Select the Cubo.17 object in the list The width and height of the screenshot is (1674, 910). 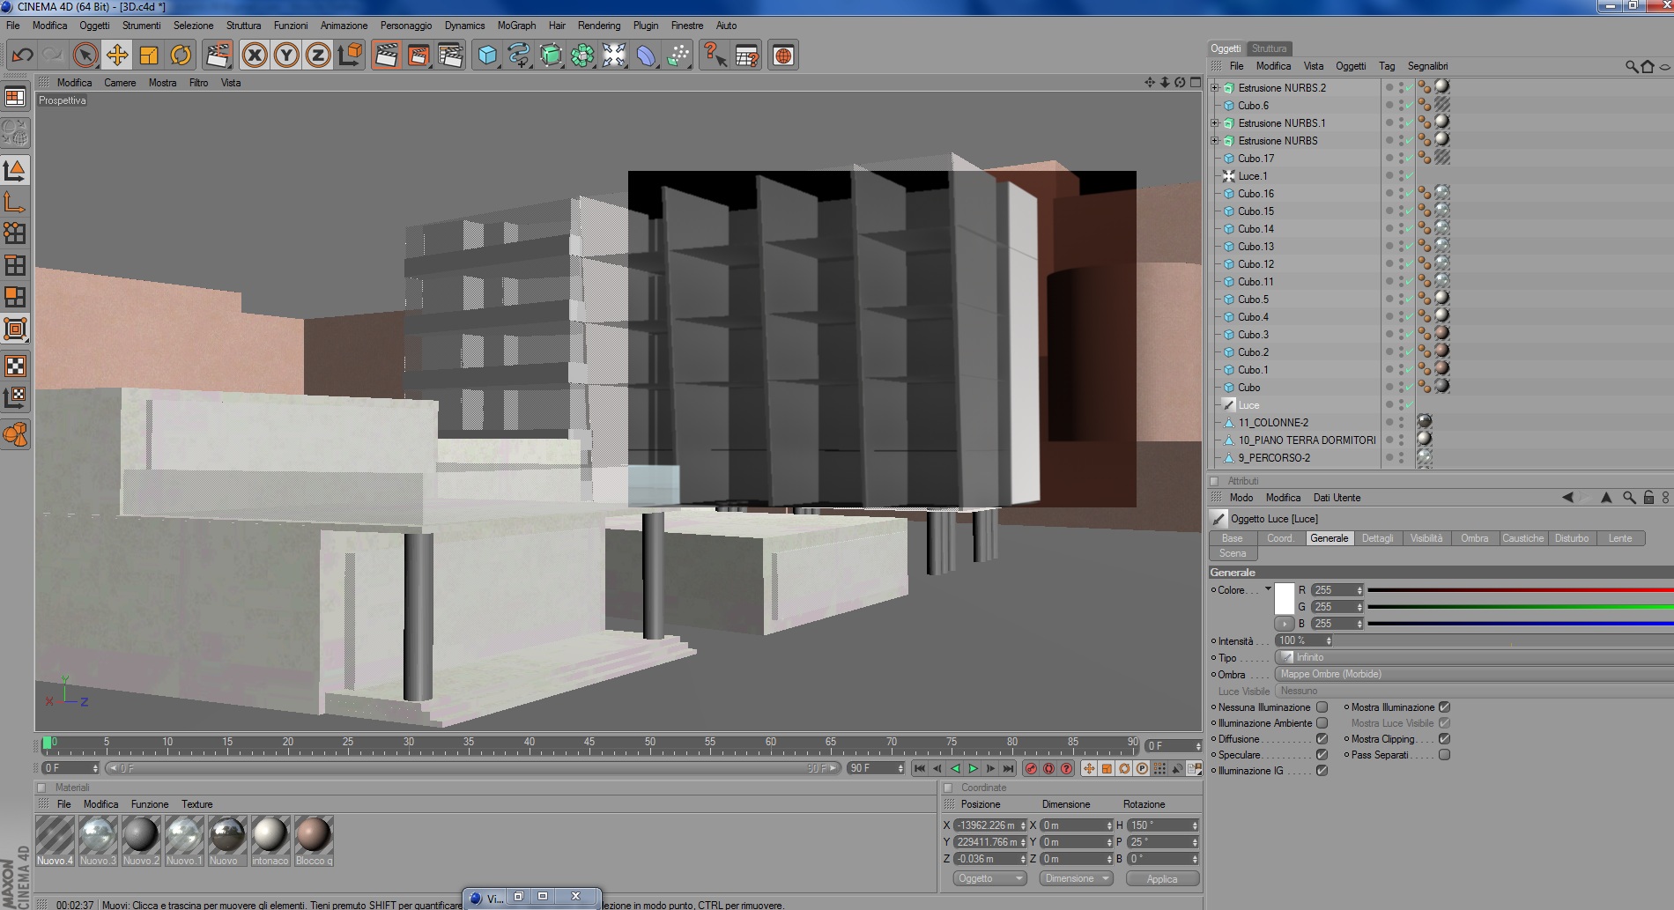[1255, 159]
